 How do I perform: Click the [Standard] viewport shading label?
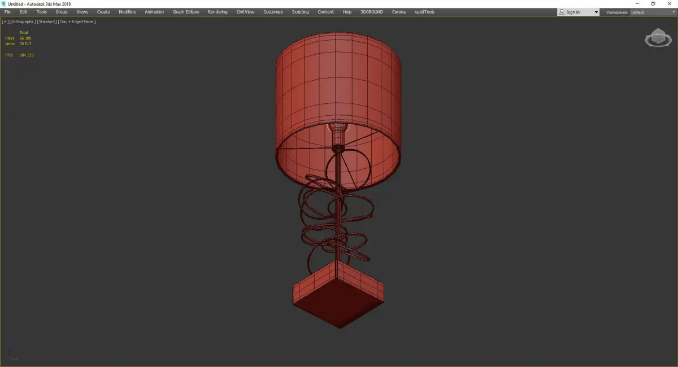coord(46,21)
